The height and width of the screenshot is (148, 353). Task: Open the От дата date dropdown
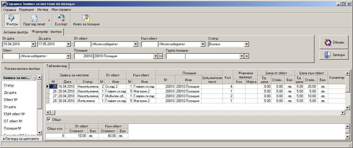click(x=33, y=44)
